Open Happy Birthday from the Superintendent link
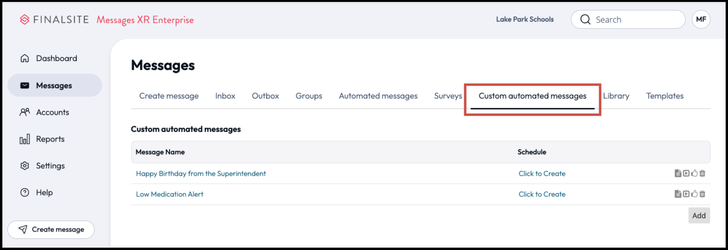This screenshot has height=250, width=728. coord(201,174)
